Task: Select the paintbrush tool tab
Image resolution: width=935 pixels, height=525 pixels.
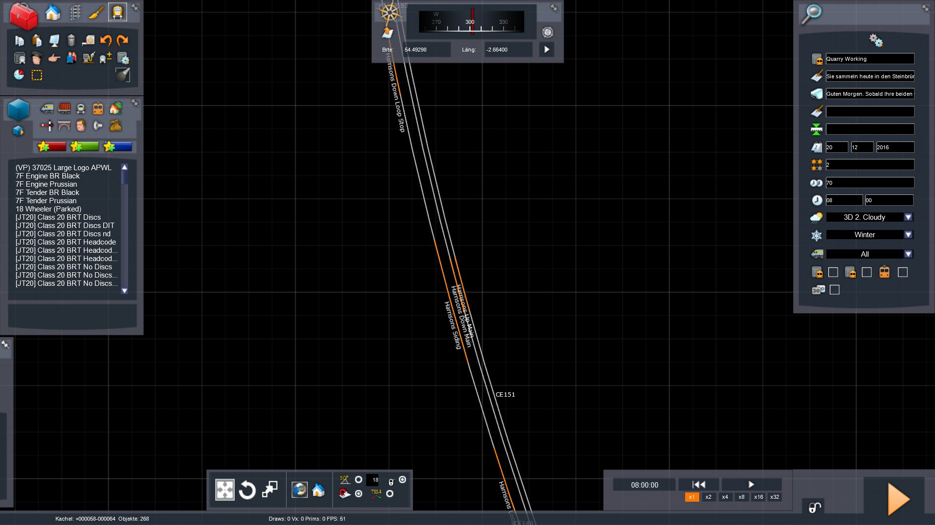Action: 96,13
